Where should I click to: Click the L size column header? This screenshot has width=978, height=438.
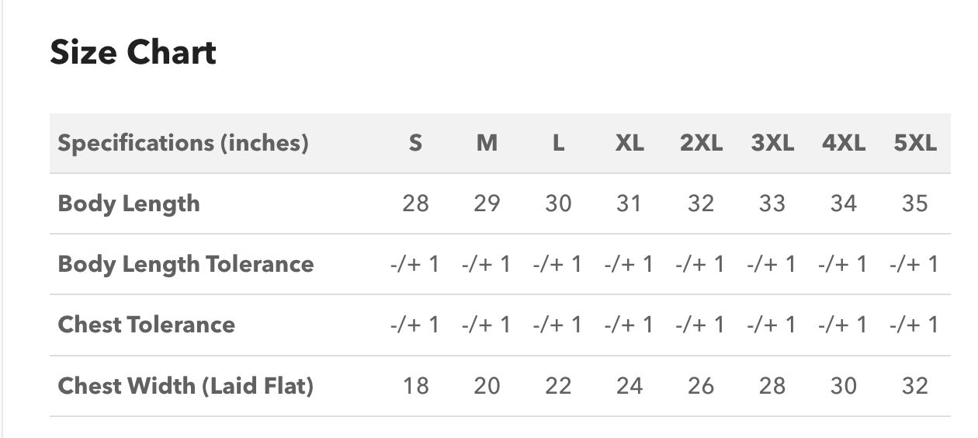pyautogui.click(x=558, y=143)
